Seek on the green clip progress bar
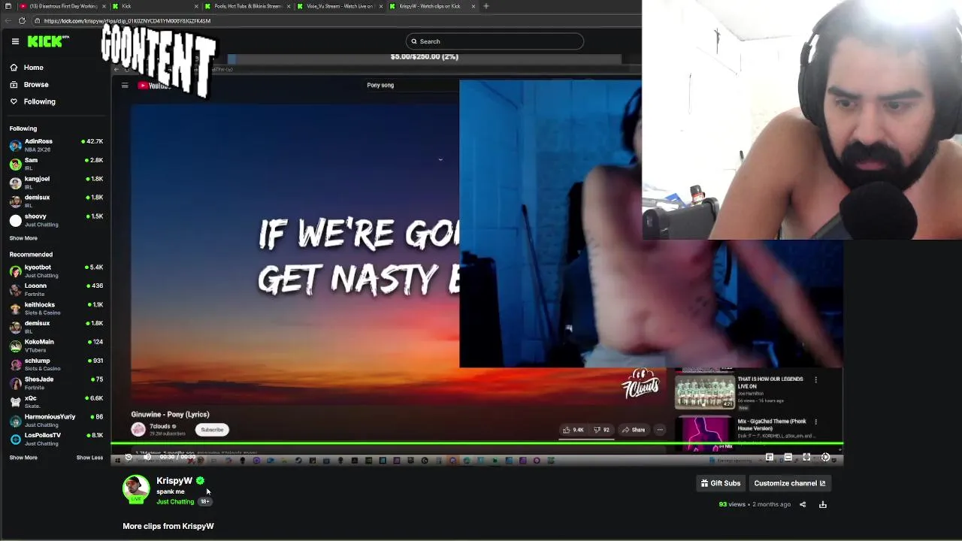 click(476, 443)
